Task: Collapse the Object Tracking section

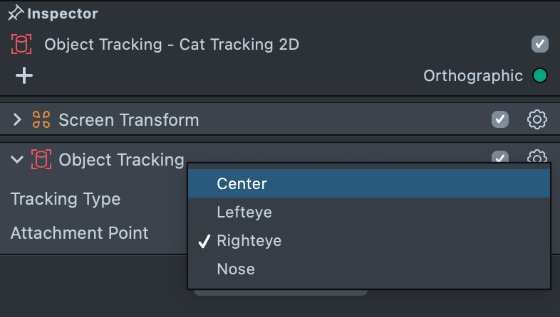Action: point(18,160)
